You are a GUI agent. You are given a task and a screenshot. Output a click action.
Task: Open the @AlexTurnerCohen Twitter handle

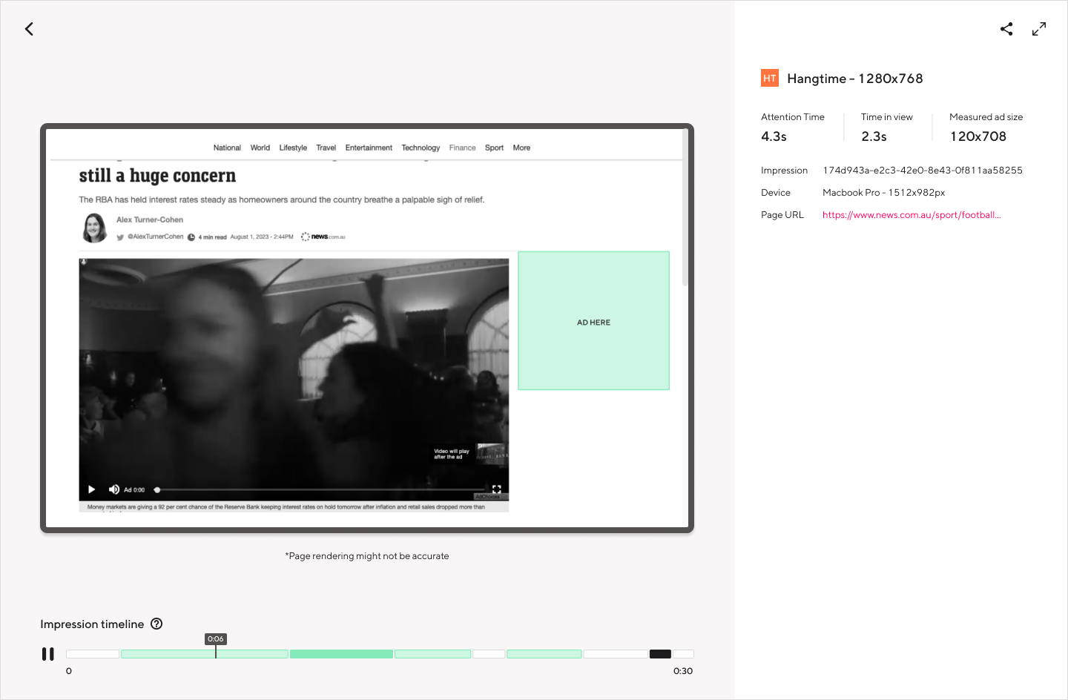(x=156, y=237)
